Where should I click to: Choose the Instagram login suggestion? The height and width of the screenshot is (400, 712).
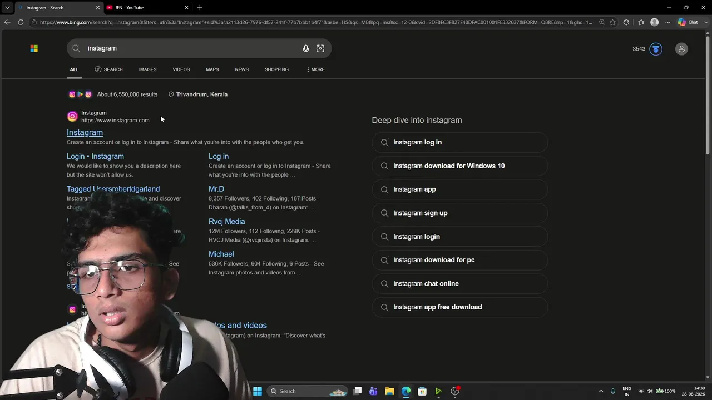460,237
